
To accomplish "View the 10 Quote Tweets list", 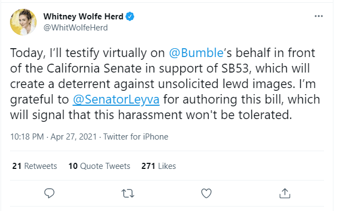I will [x=99, y=166].
